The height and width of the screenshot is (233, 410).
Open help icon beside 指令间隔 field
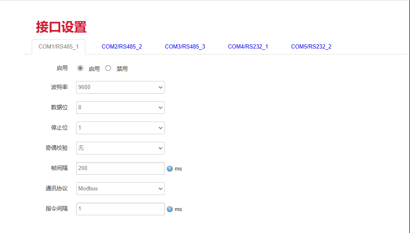pyautogui.click(x=169, y=209)
